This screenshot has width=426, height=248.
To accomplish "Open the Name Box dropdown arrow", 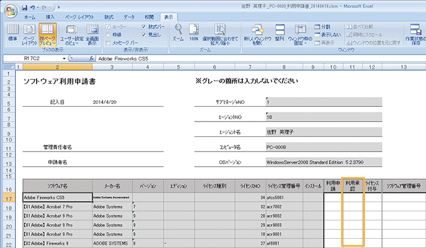I will point(64,59).
